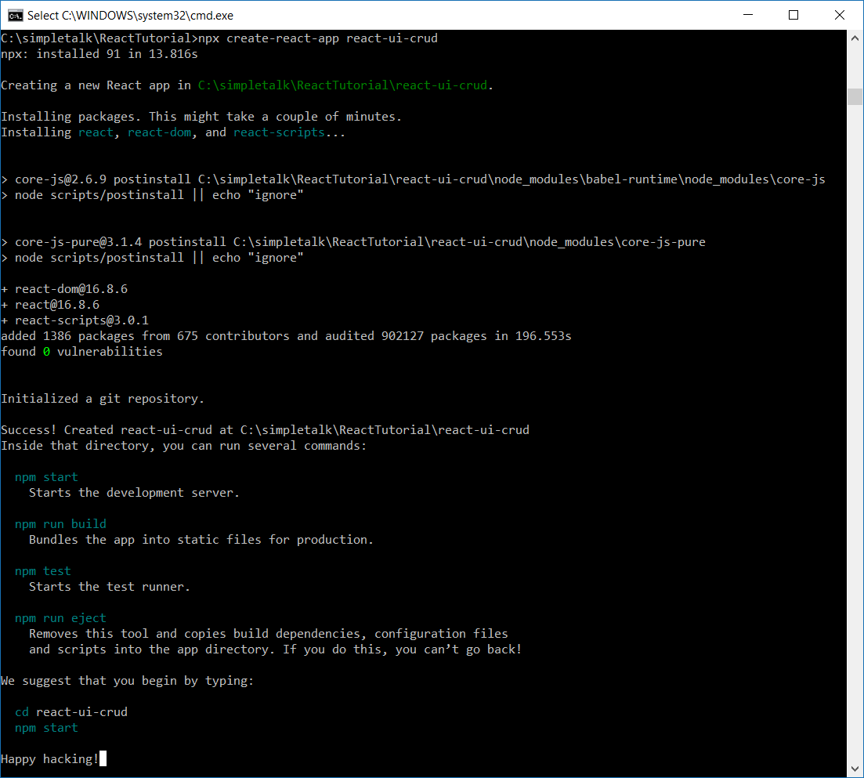
Task: Click the window title 'Select C:\WINDOWS\system32\cmd.exe'
Action: 131,16
